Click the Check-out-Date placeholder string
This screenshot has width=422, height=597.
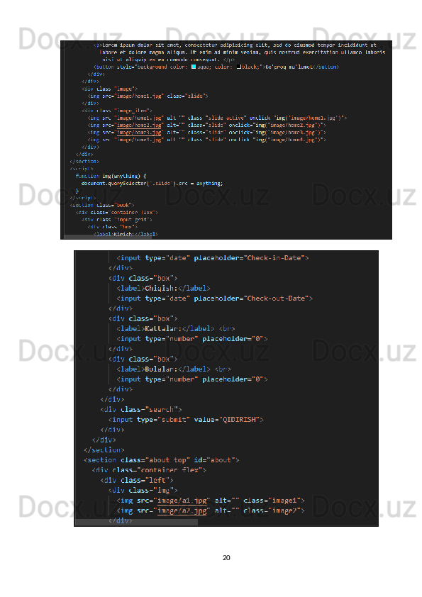tap(278, 298)
